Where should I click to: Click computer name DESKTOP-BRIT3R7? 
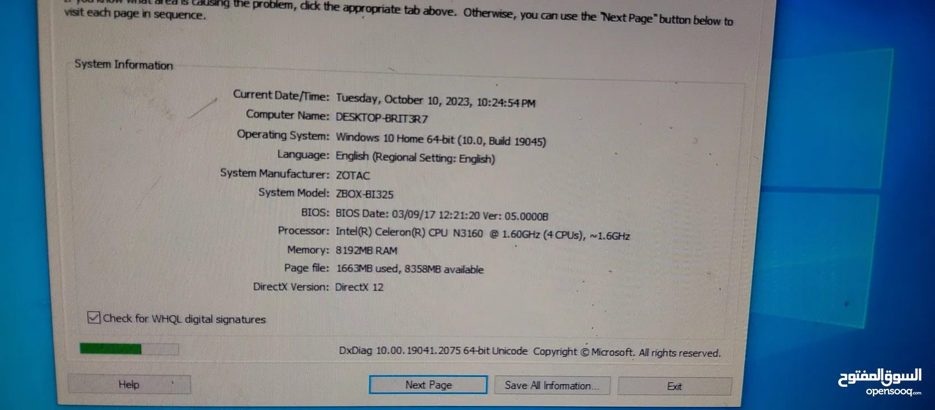coord(382,118)
